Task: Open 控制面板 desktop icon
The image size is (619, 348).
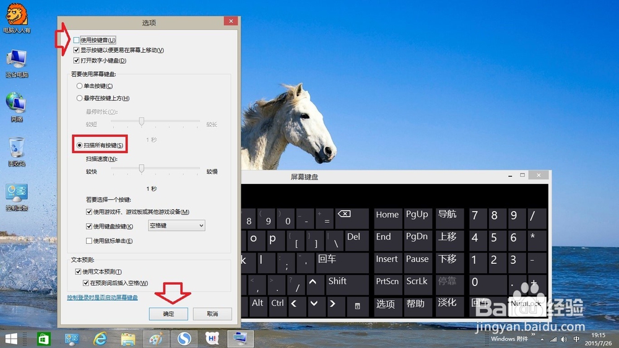Action: (17, 197)
